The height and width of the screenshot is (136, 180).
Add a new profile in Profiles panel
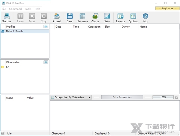pos(46,27)
